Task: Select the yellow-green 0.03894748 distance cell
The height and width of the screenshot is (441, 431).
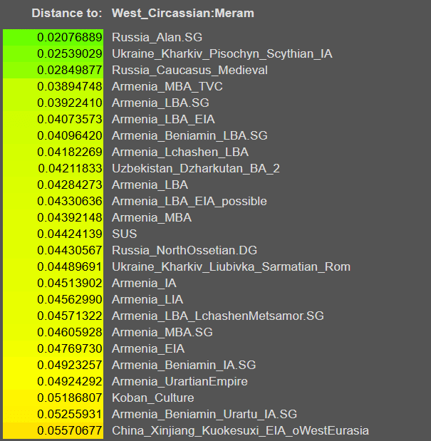Action: pyautogui.click(x=53, y=86)
